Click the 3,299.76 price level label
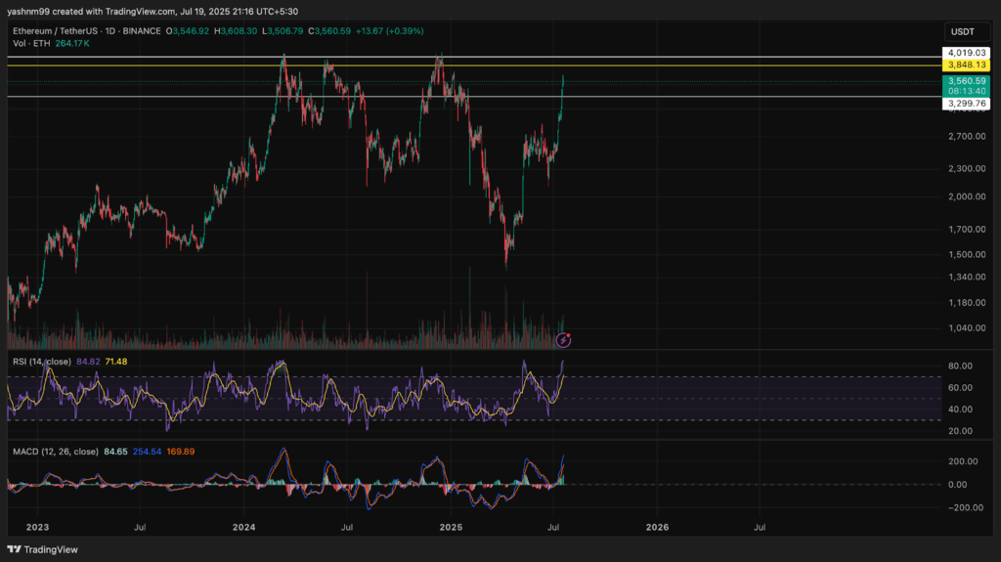 point(967,104)
